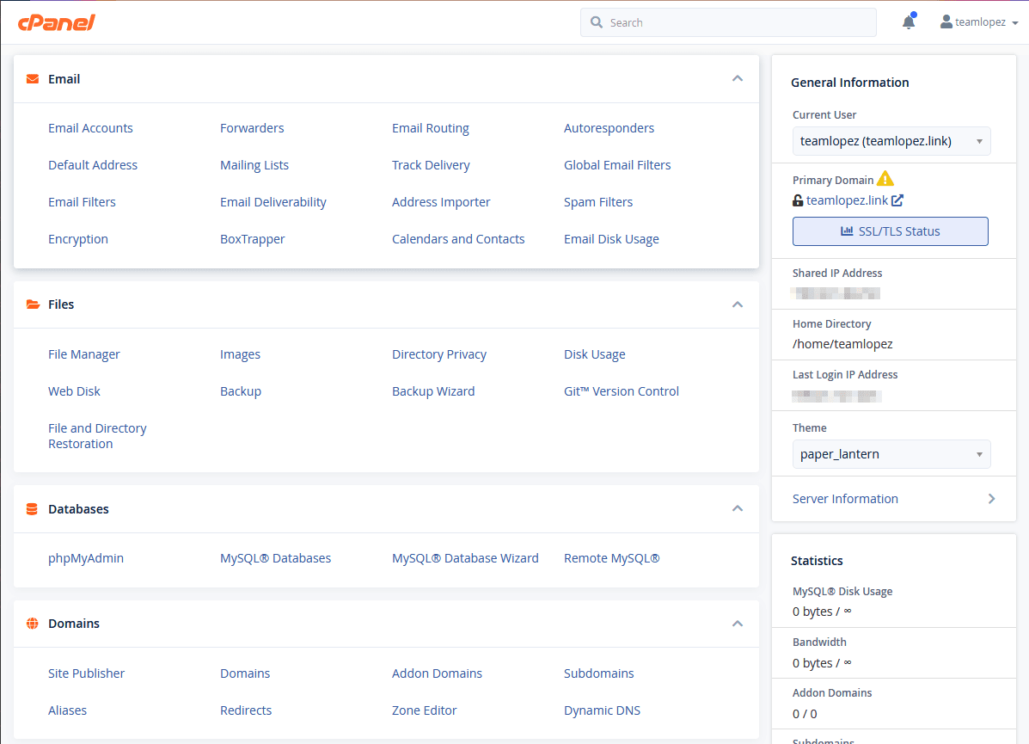The image size is (1029, 744).
Task: Open Aliases
Action: point(67,710)
